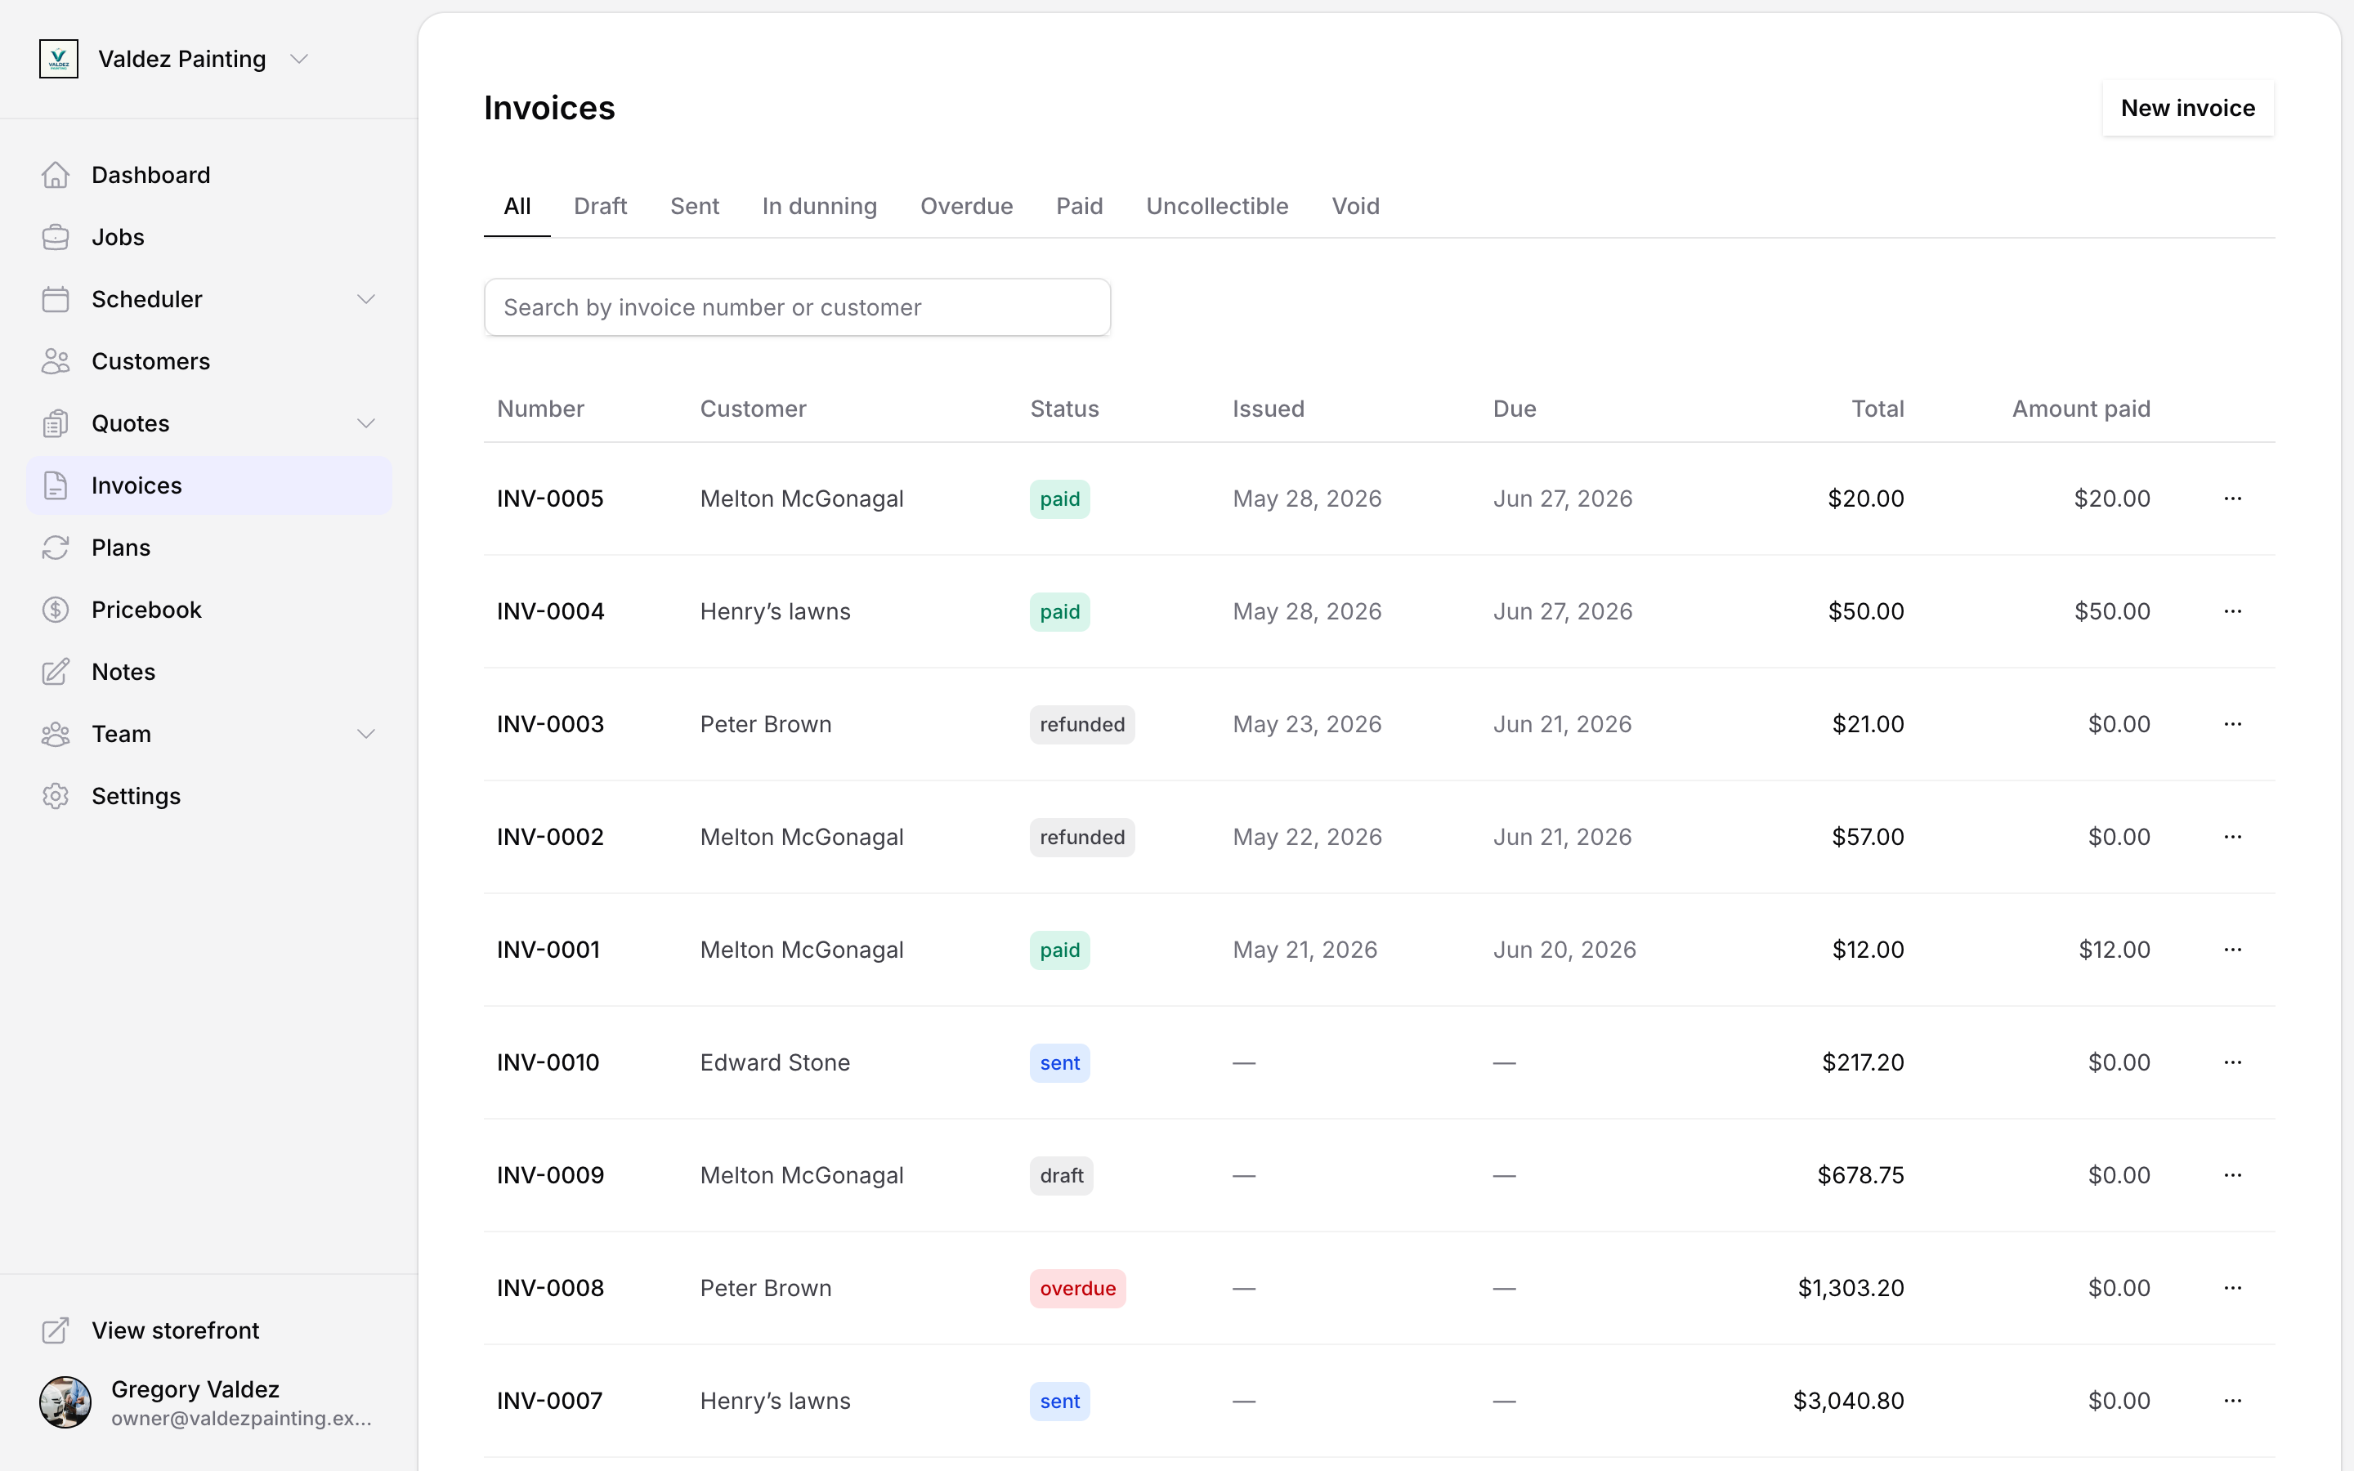Click the Notes pencil icon

click(56, 673)
